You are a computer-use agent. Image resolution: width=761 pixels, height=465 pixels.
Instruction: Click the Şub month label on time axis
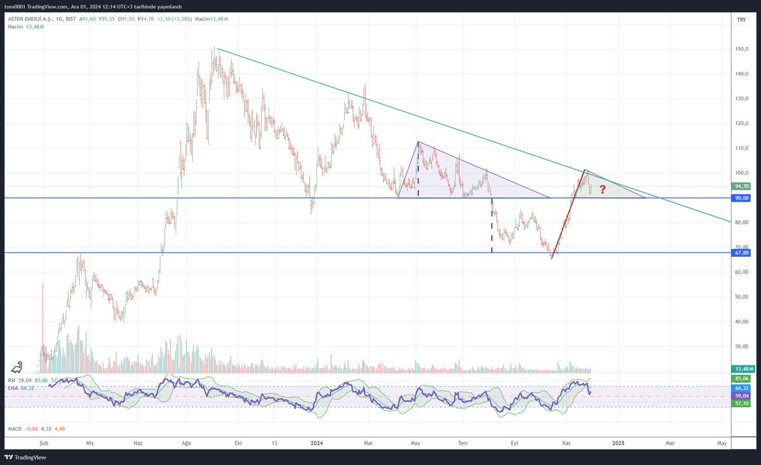(x=44, y=443)
